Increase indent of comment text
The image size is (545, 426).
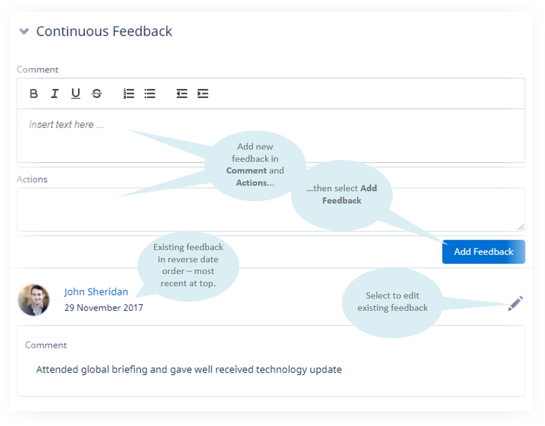(x=203, y=94)
